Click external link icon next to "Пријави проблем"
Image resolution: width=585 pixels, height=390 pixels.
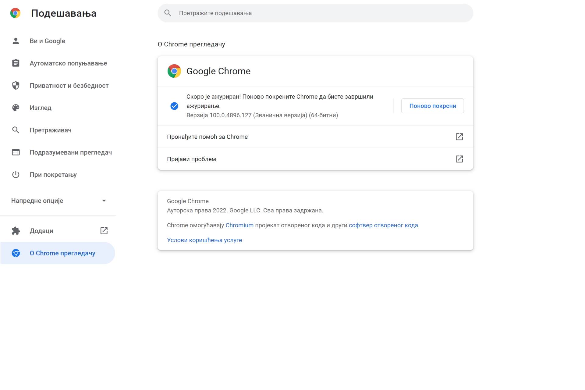click(x=459, y=159)
